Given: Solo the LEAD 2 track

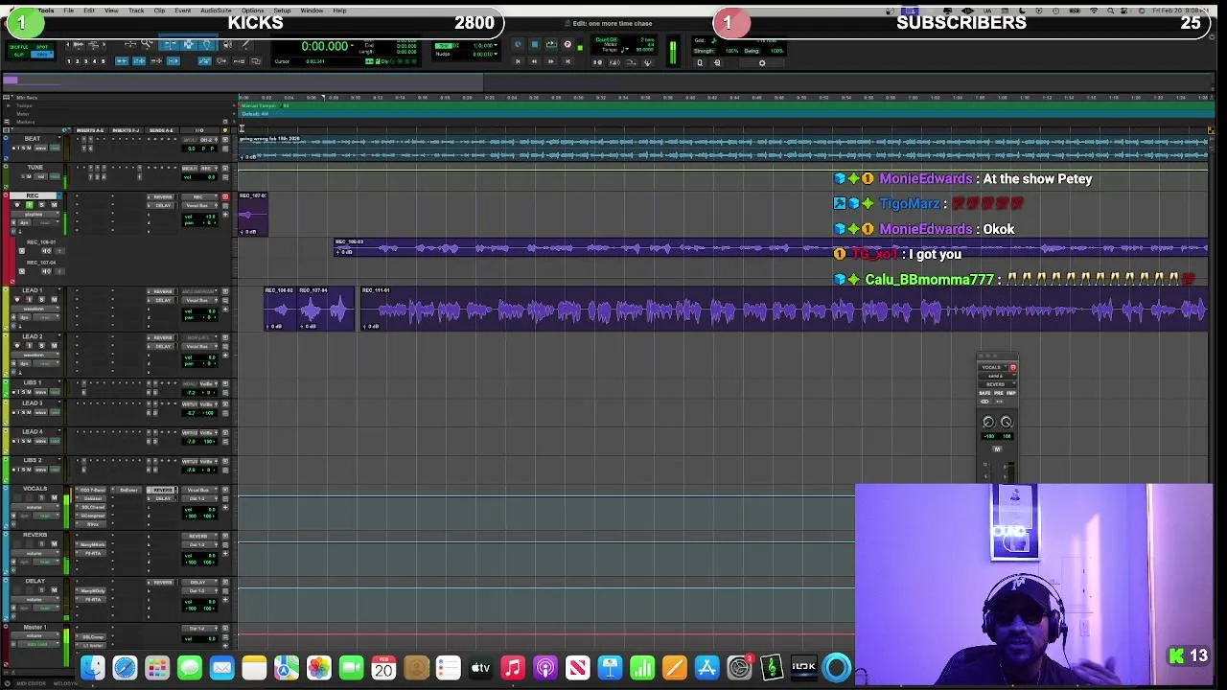Looking at the screenshot, I should pyautogui.click(x=41, y=346).
